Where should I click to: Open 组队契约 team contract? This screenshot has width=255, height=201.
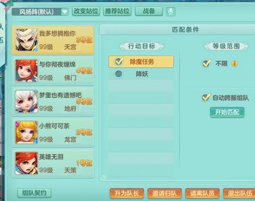[34, 193]
